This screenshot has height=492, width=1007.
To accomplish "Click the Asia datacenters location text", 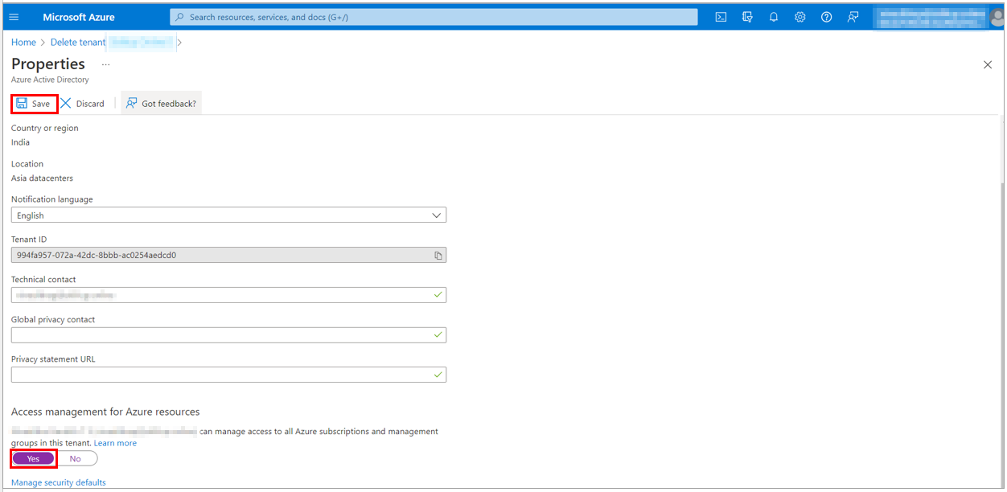I will tap(42, 178).
